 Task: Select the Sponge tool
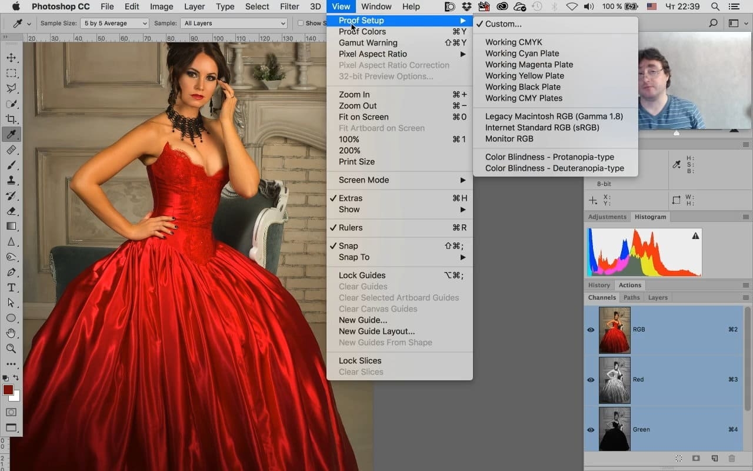11,257
